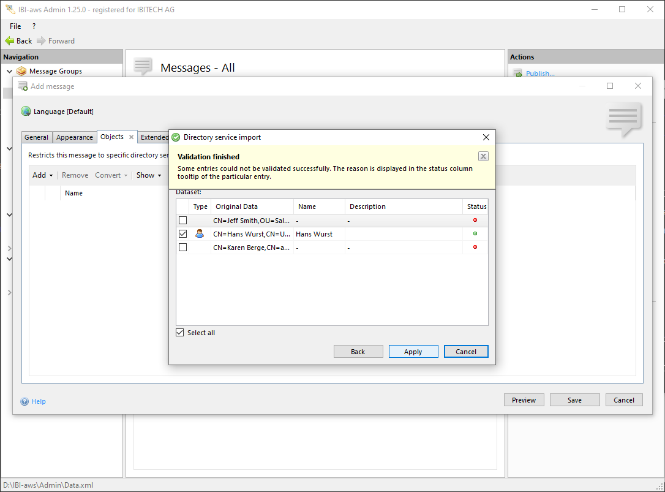The image size is (665, 492).
Task: Click the green Back arrow icon
Action: coord(10,41)
